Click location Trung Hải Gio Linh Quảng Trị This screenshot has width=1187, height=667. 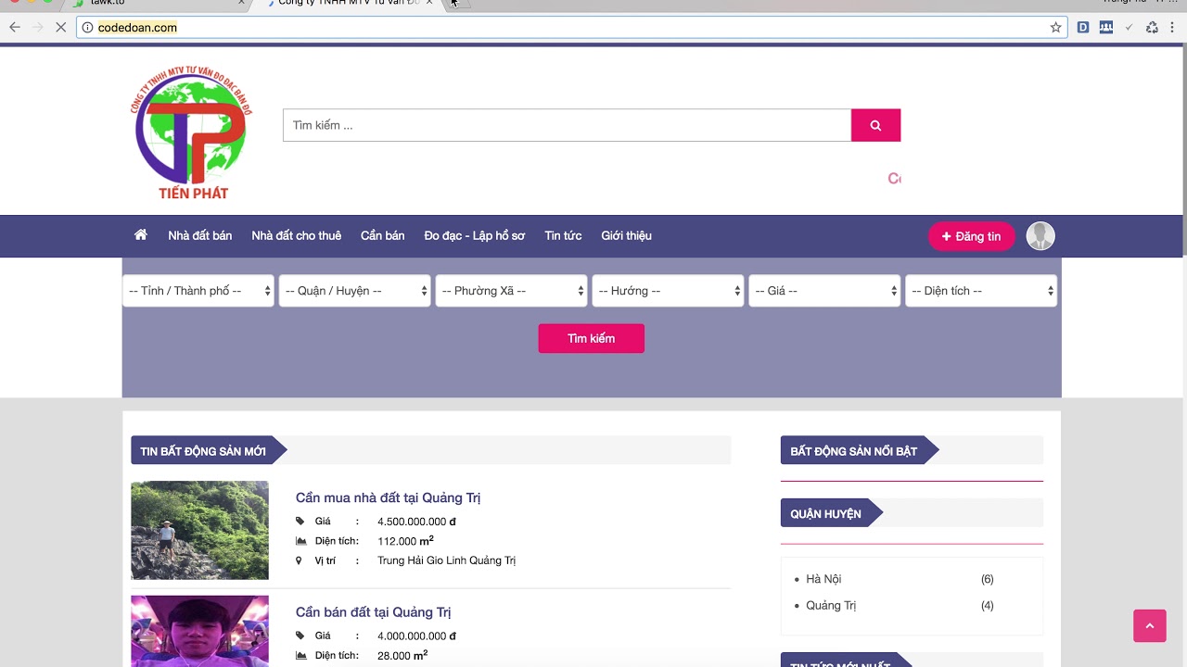pos(446,560)
